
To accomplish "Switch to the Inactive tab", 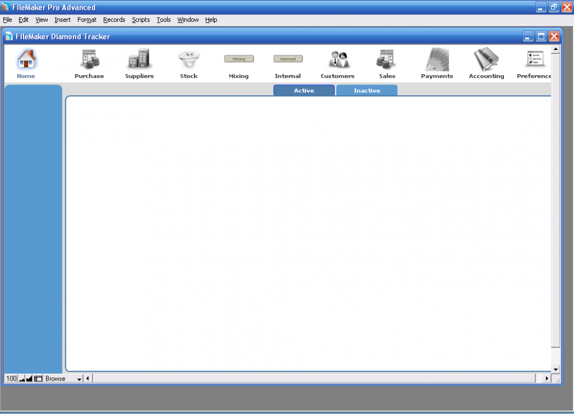I will 367,90.
